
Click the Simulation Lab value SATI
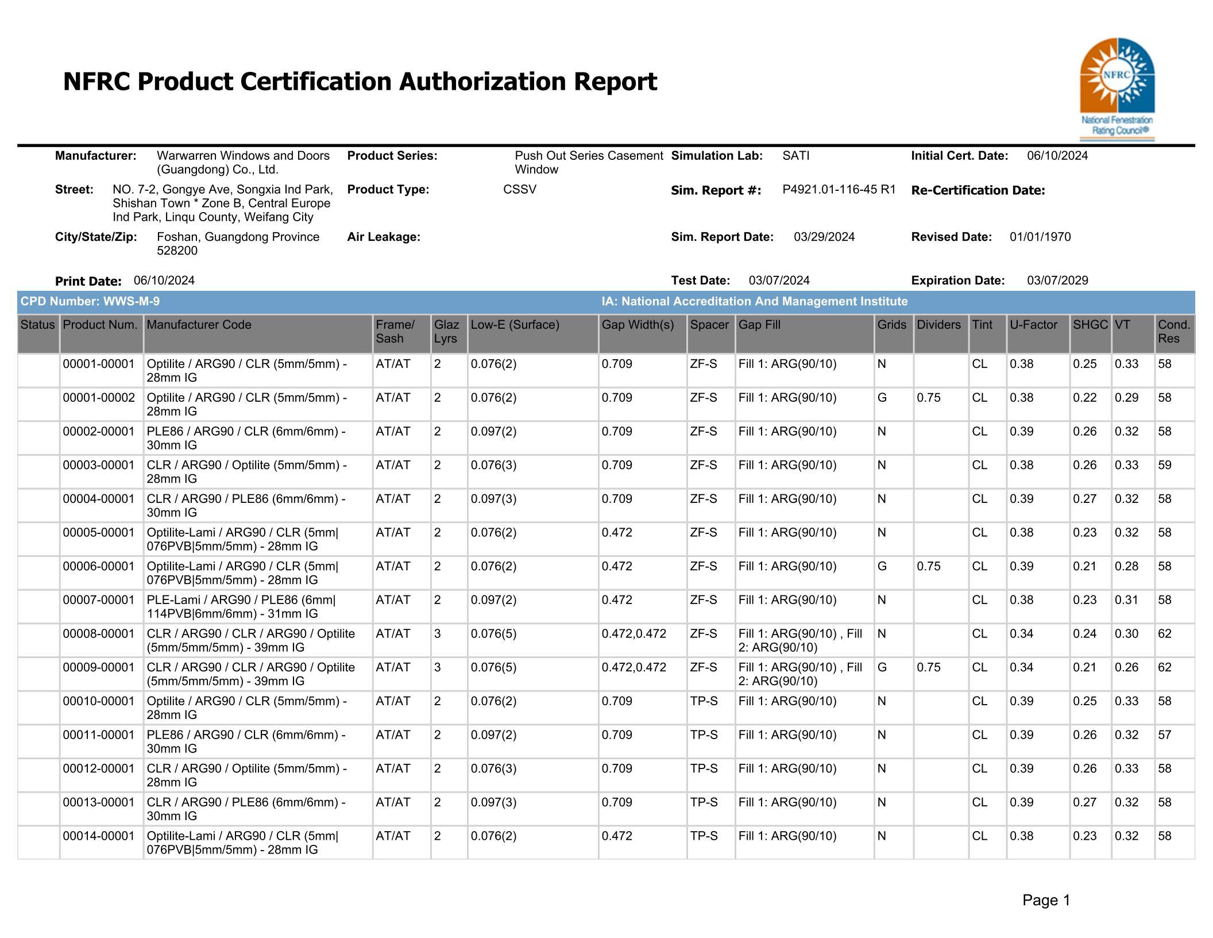pyautogui.click(x=795, y=156)
